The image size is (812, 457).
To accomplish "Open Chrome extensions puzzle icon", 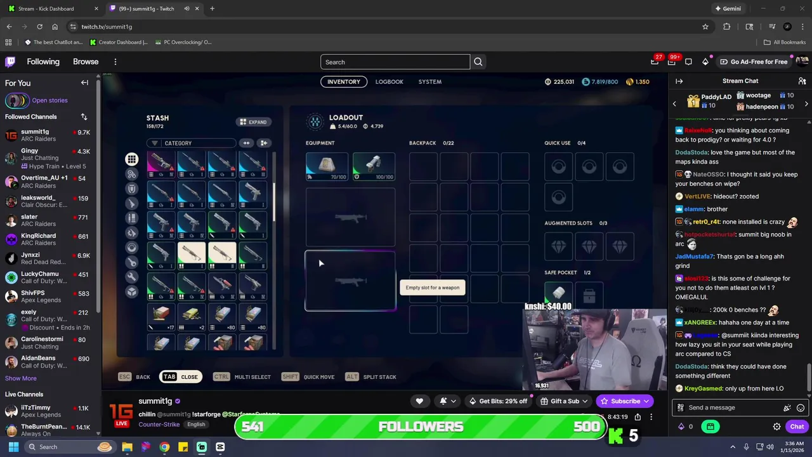I will (x=727, y=27).
